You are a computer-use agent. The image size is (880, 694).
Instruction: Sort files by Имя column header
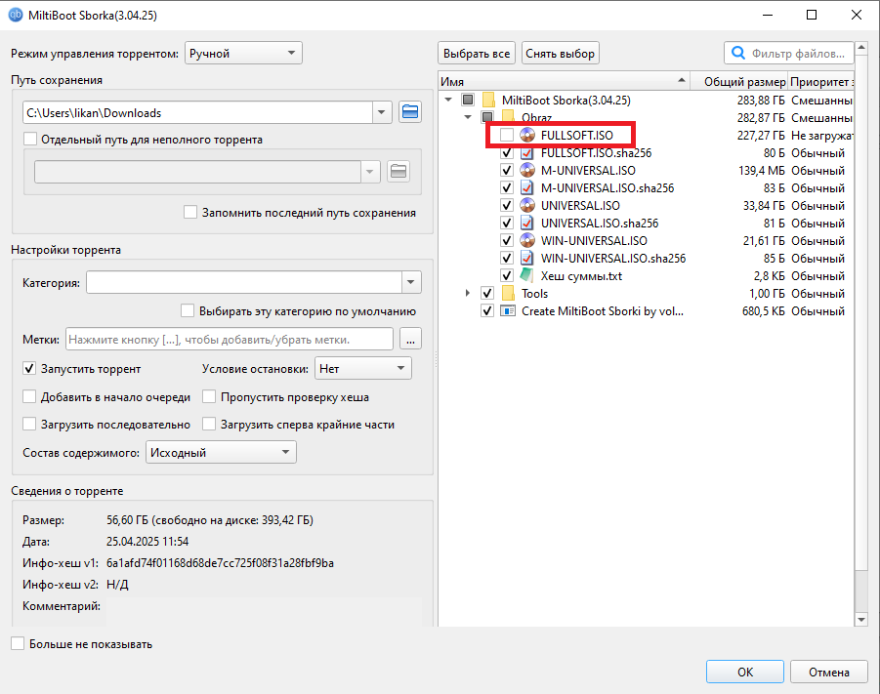[563, 81]
